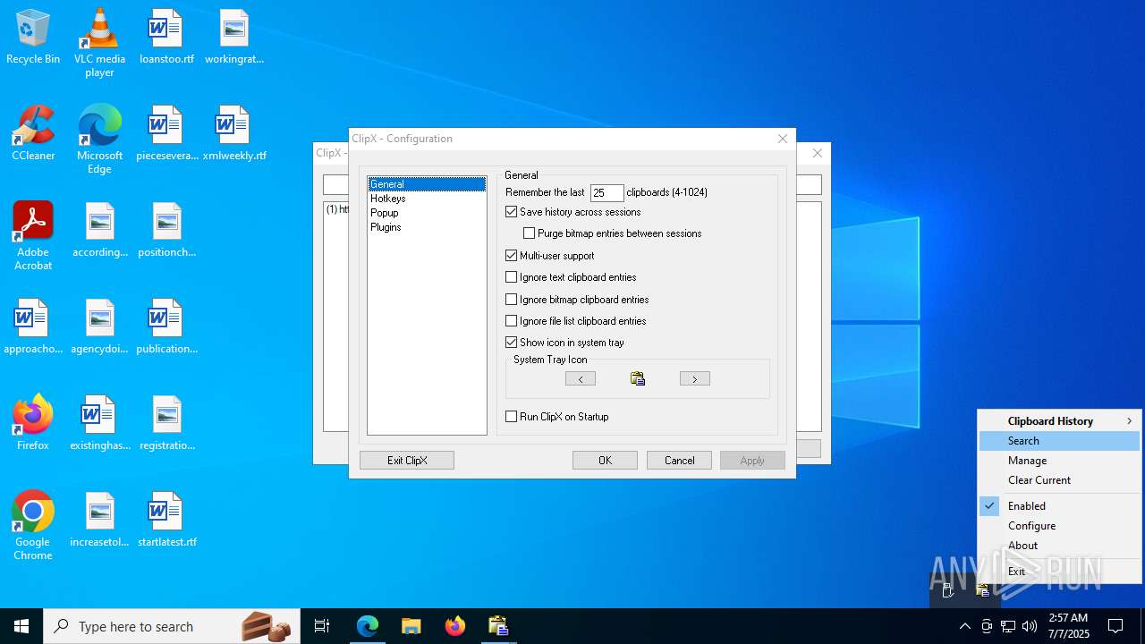Open CCleaner desktop shortcut
Viewport: 1145px width, 644px height.
[33, 134]
